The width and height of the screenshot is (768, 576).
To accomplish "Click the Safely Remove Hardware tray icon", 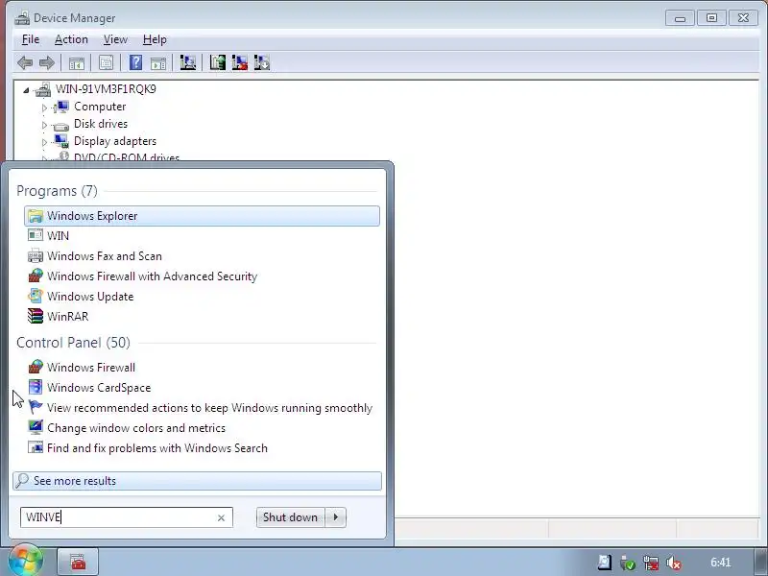I will tap(628, 563).
